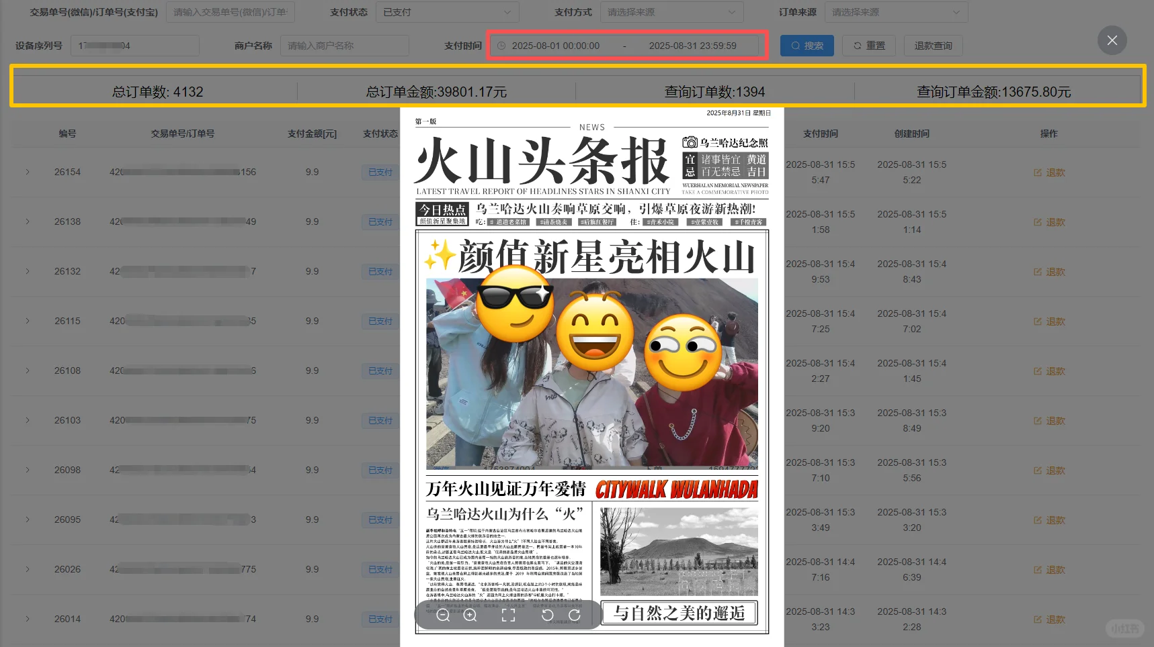Rotate the newspaper image clockwise
This screenshot has height=647, width=1154.
[x=575, y=615]
